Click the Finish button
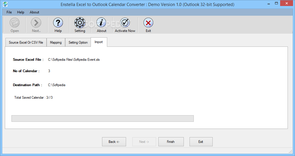The height and width of the screenshot is (156, 295). [171, 142]
